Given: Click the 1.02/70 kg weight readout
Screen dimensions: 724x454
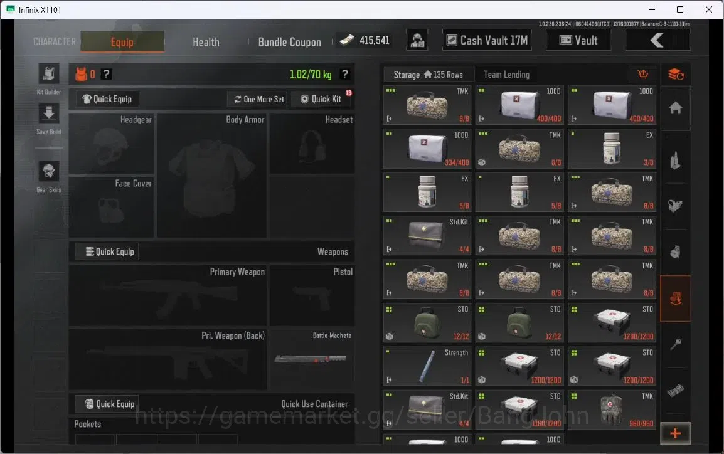Looking at the screenshot, I should [311, 74].
